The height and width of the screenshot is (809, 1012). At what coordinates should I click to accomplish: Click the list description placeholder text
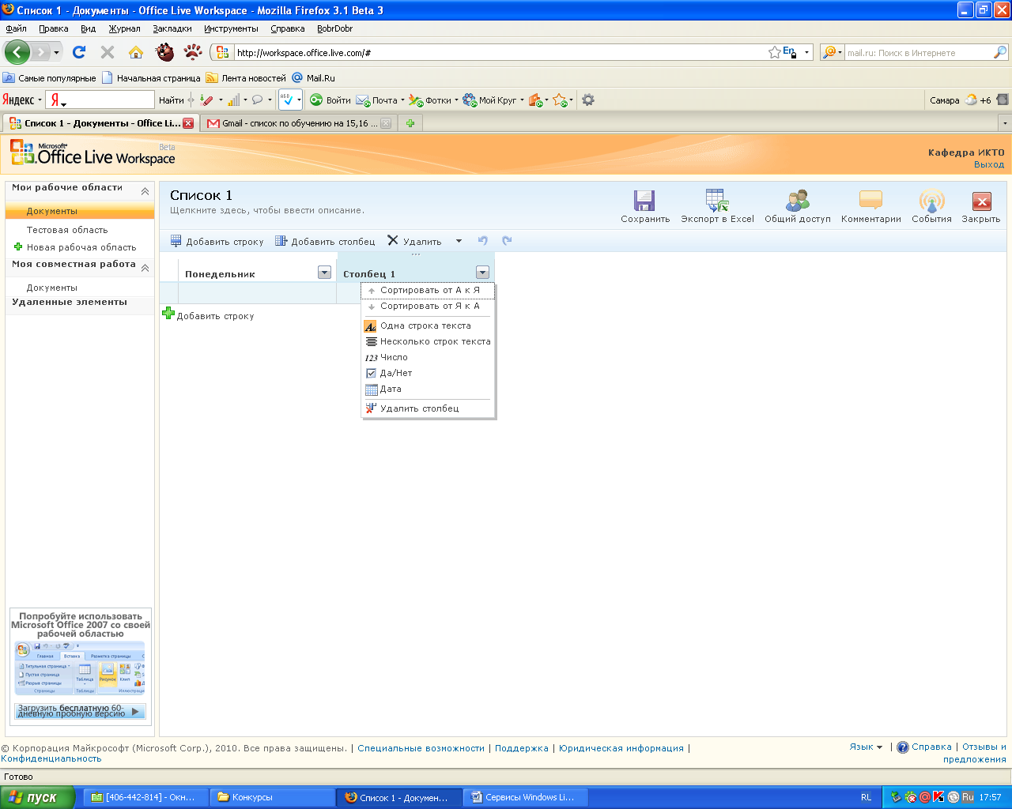pos(267,210)
